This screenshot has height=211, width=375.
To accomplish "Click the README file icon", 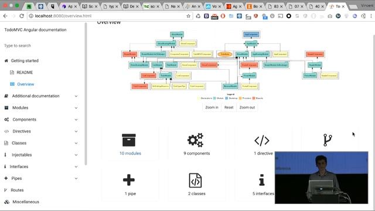I will [x=12, y=73].
